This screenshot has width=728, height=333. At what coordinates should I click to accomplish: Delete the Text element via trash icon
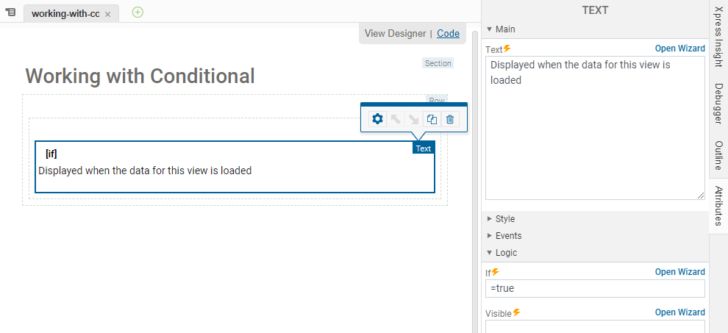[450, 119]
